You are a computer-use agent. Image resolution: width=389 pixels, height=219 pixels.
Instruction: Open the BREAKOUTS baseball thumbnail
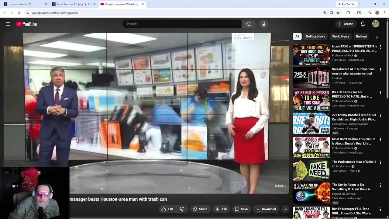[311, 123]
